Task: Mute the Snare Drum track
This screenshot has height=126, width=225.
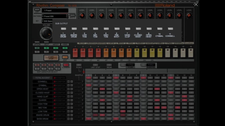Action: [69, 115]
